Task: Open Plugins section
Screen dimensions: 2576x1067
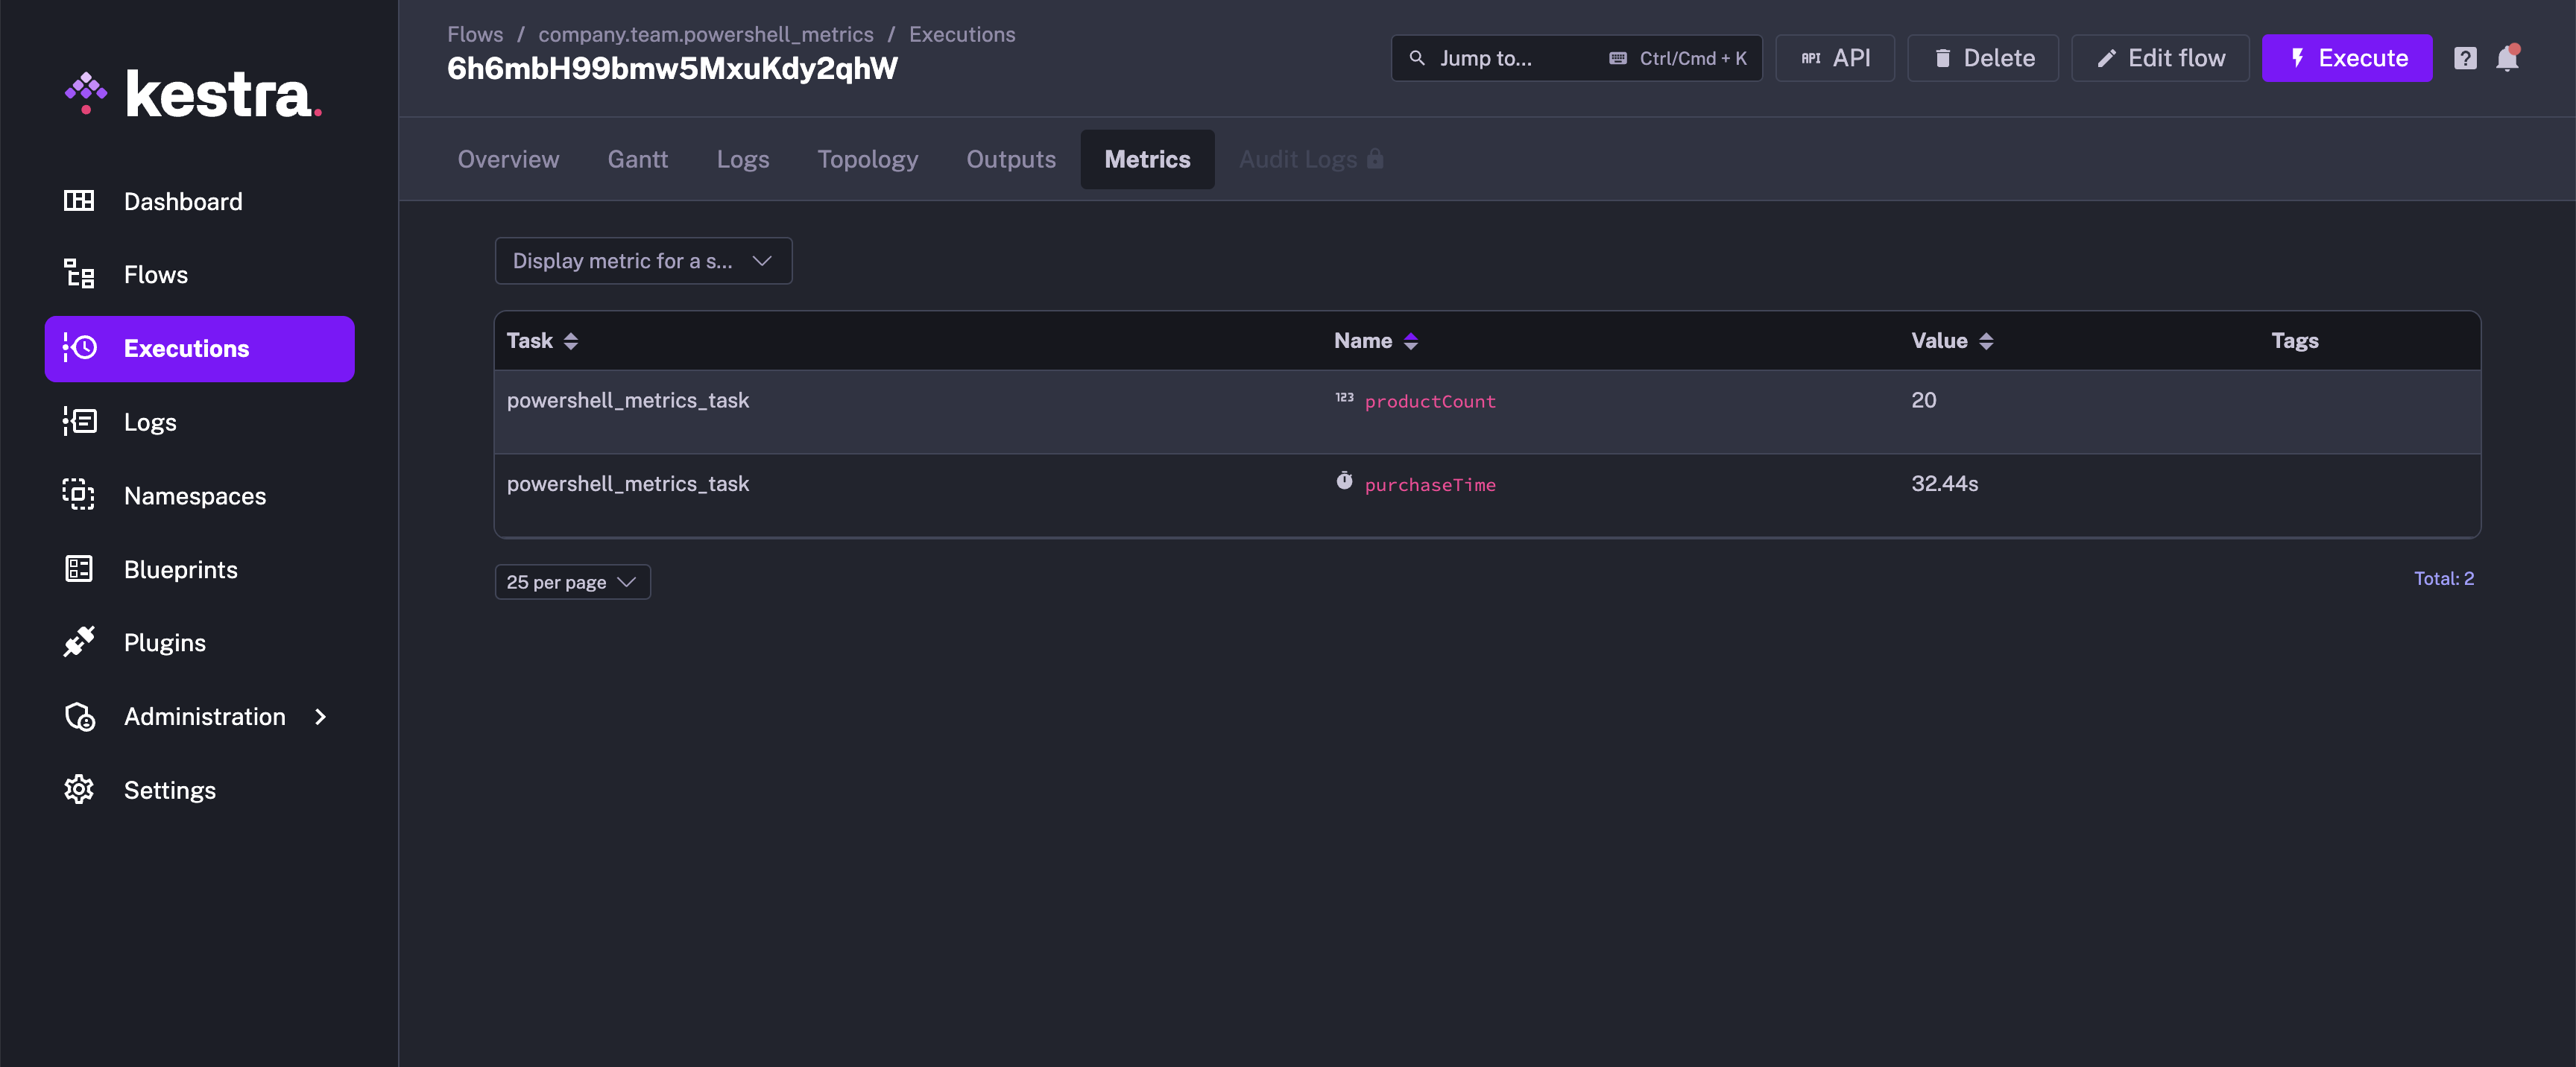Action: [x=164, y=640]
